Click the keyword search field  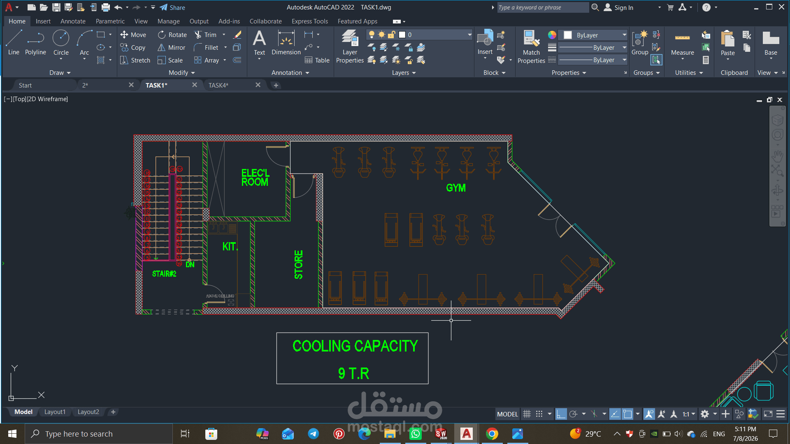(x=543, y=7)
